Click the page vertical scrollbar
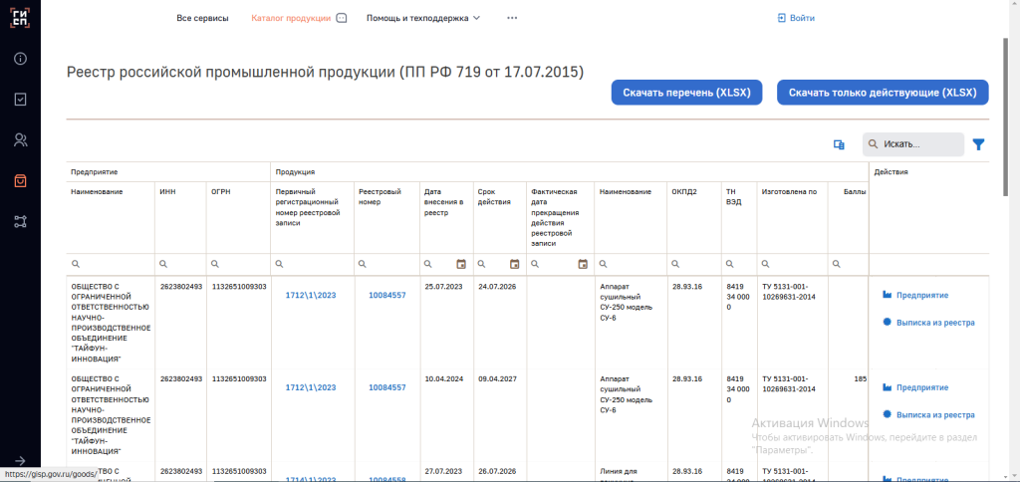 click(x=1006, y=118)
